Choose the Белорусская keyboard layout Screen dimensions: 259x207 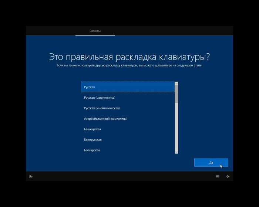[128, 140]
